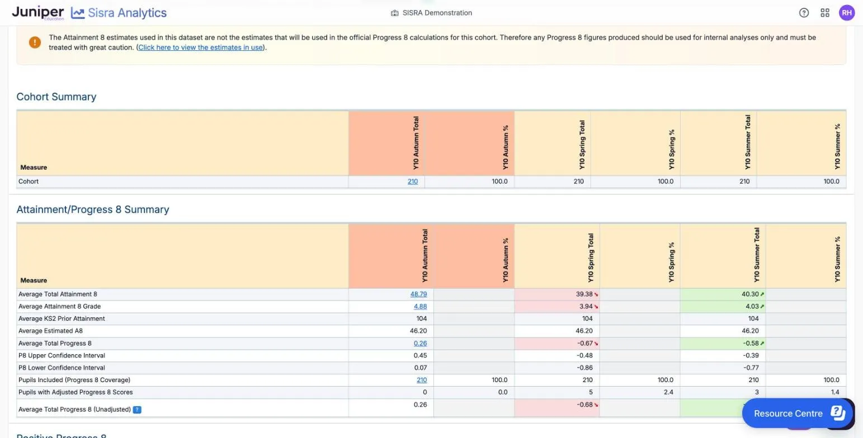This screenshot has height=438, width=863.
Task: Click the orange warning exclamation icon
Action: (35, 42)
